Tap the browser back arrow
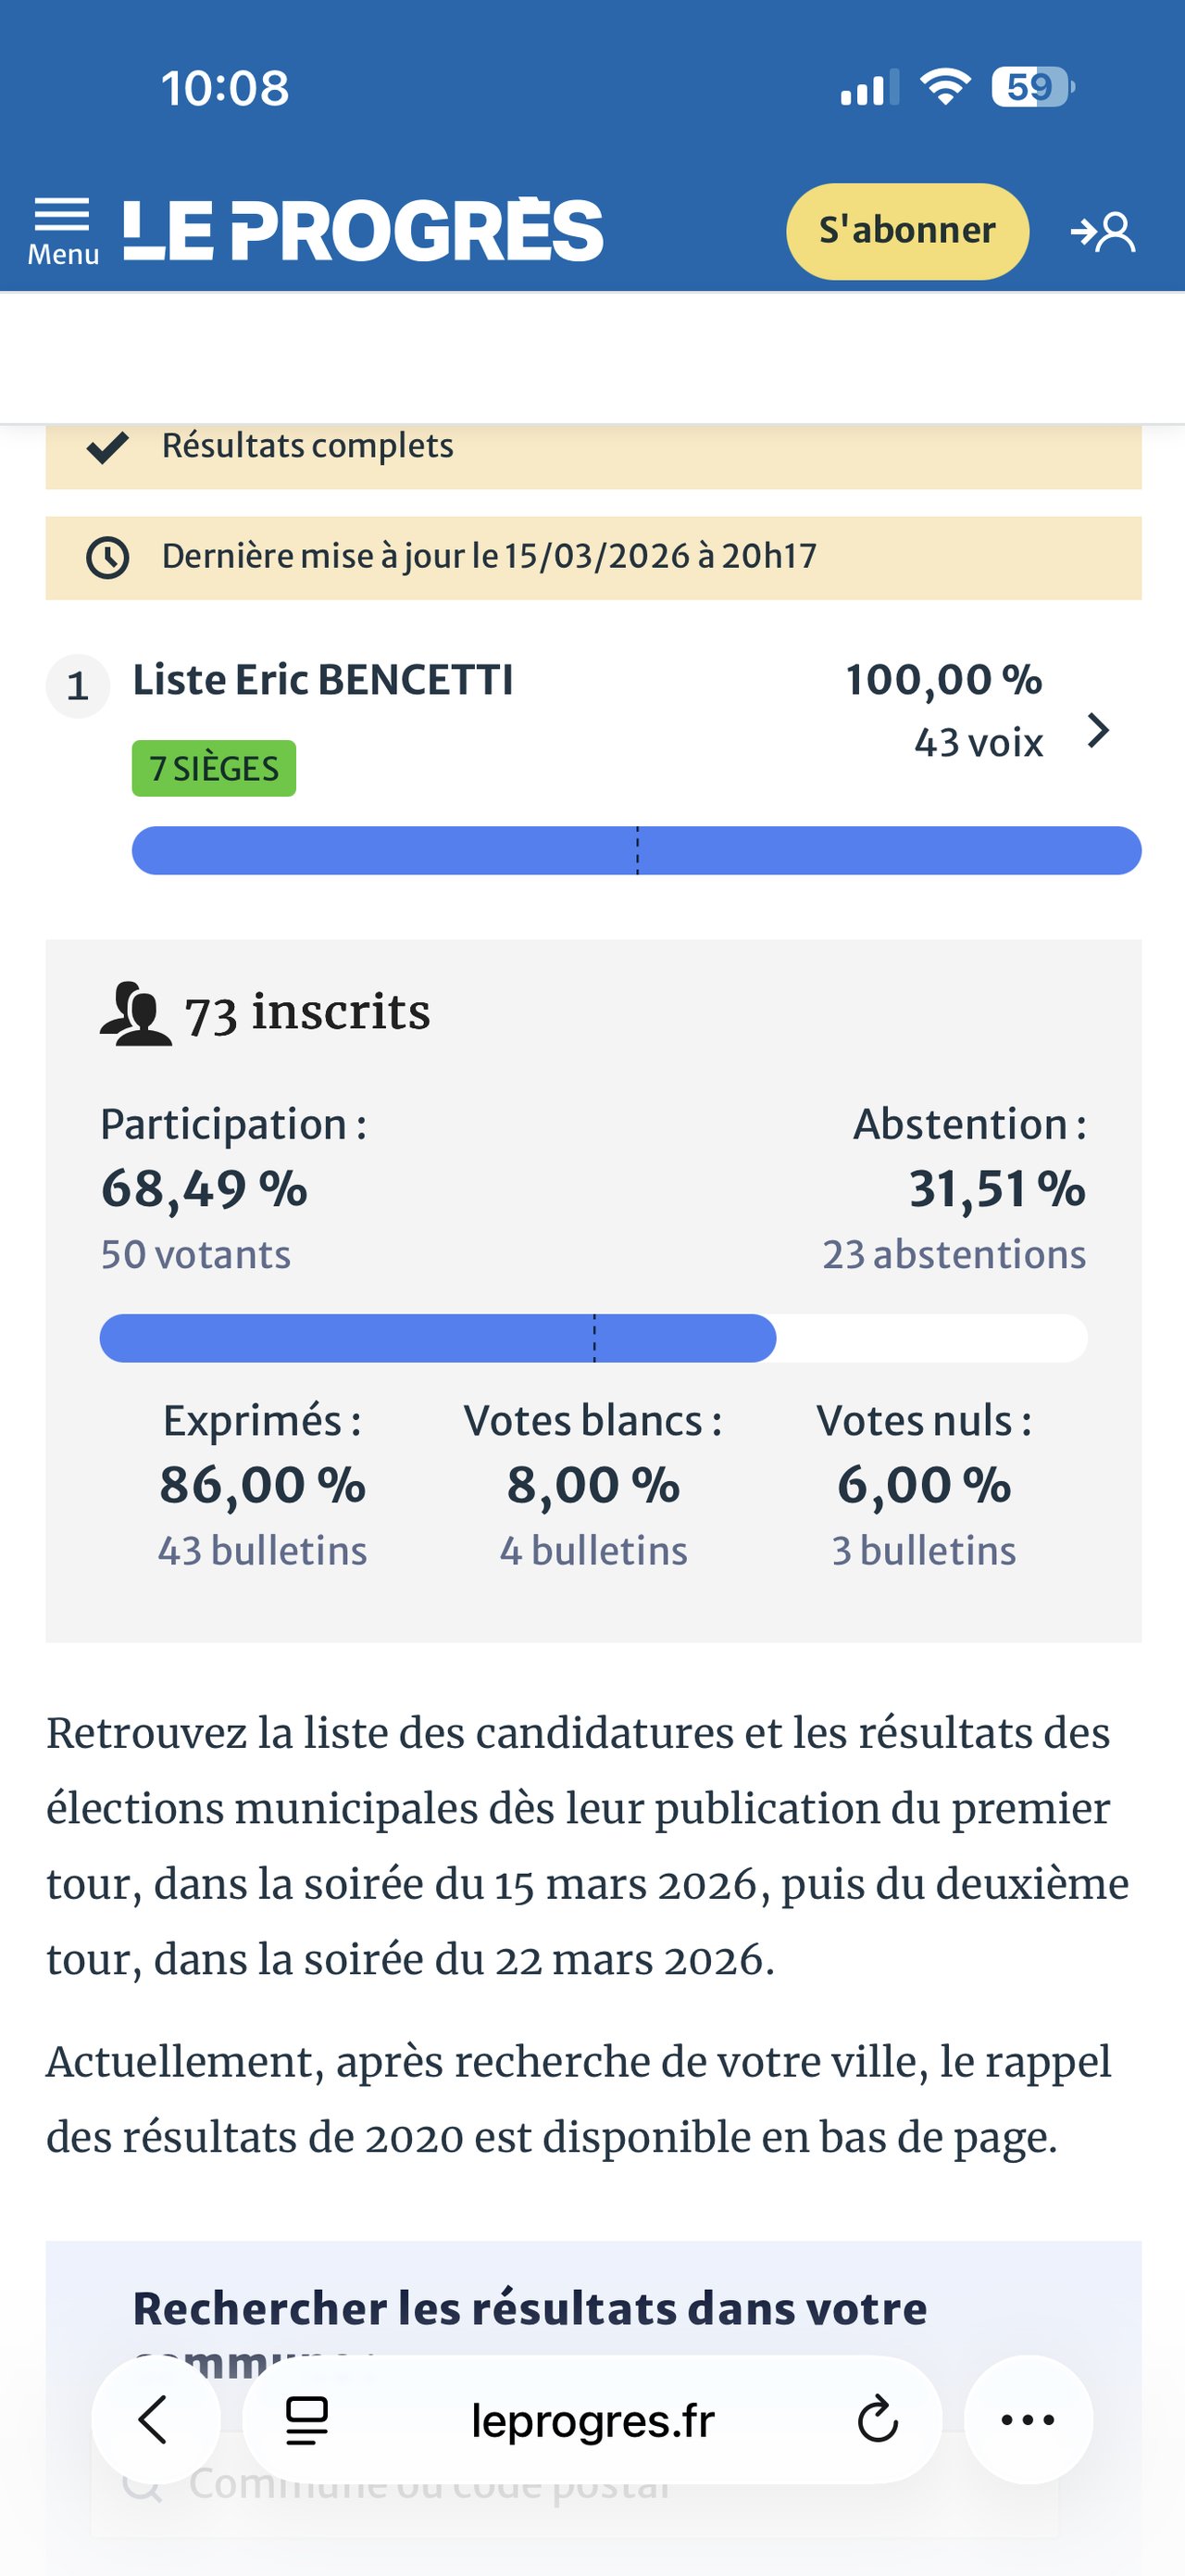The image size is (1185, 2576). (155, 2420)
